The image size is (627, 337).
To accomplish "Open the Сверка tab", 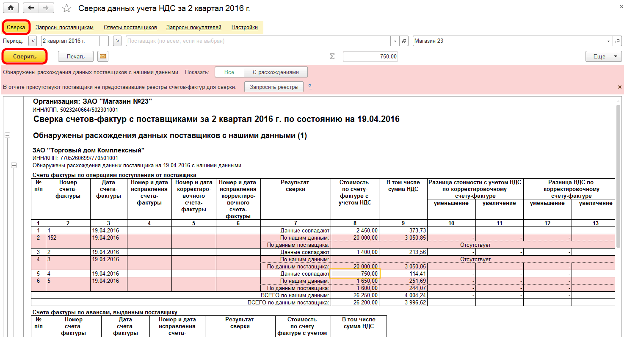I will tap(16, 28).
